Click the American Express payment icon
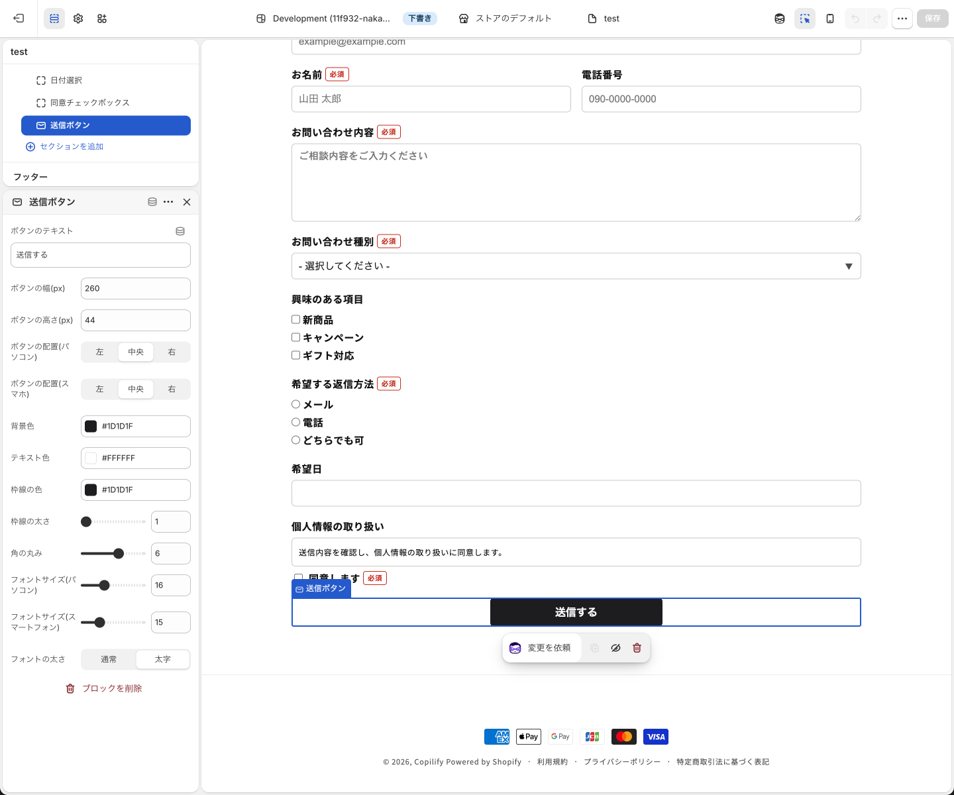Viewport: 954px width, 795px height. (x=497, y=737)
